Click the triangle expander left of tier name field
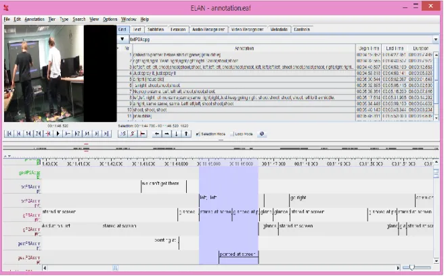 coord(122,39)
